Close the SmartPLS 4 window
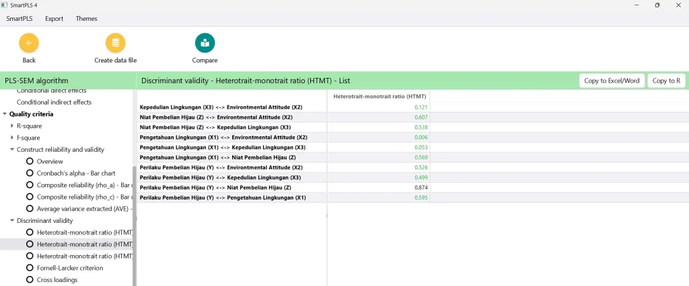This screenshot has width=689, height=286. [x=678, y=5]
